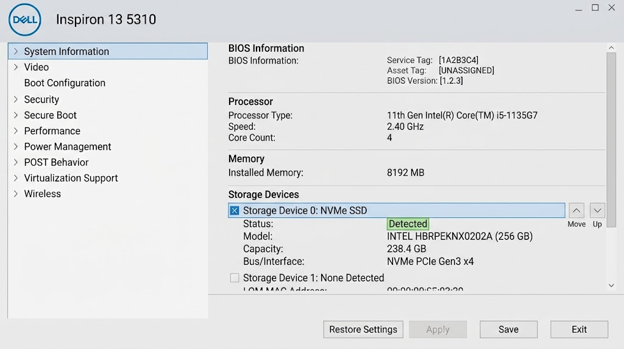Click NVMe PCIe Gen3 x4 interface value
624x349 pixels.
430,262
